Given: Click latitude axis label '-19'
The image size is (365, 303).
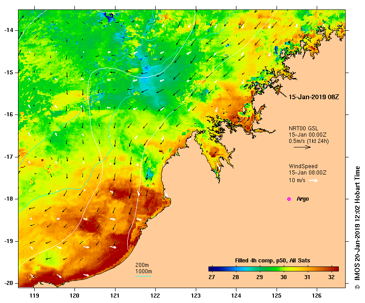Looking at the screenshot, I should tap(9, 241).
